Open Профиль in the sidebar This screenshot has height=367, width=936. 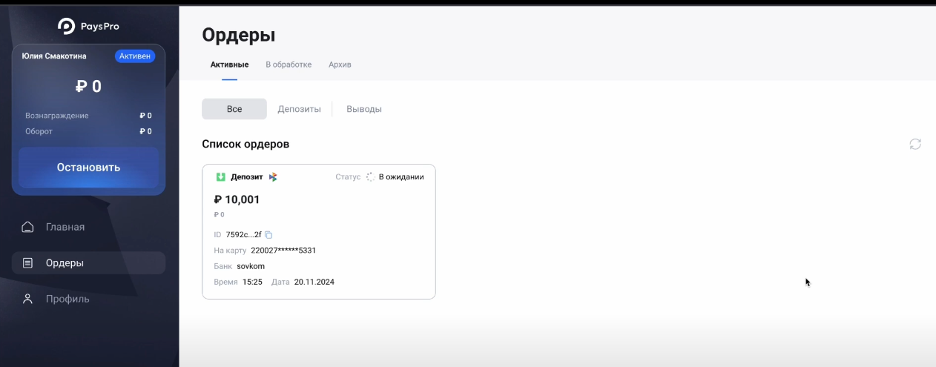coord(88,299)
